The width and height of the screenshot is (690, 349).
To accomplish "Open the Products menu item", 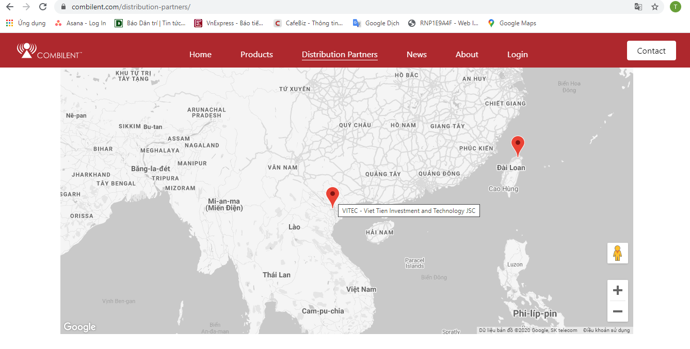I will coord(256,55).
